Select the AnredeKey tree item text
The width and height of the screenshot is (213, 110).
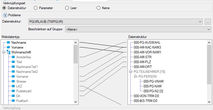coord(24,57)
